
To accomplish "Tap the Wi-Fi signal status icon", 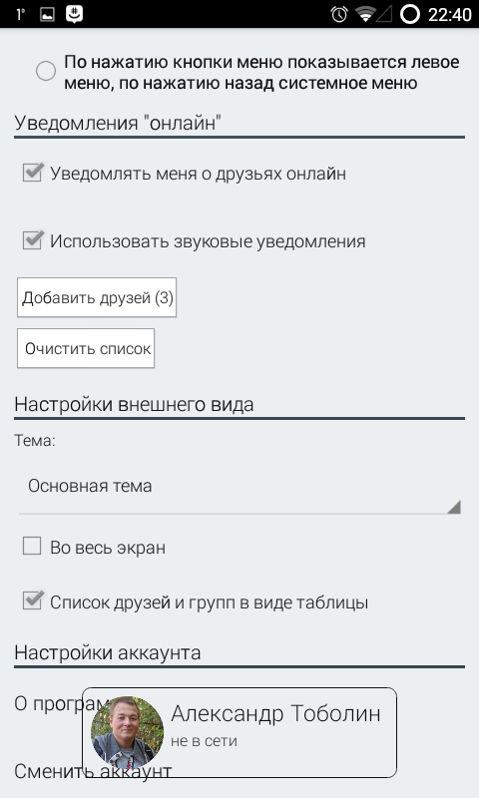I will [x=365, y=14].
